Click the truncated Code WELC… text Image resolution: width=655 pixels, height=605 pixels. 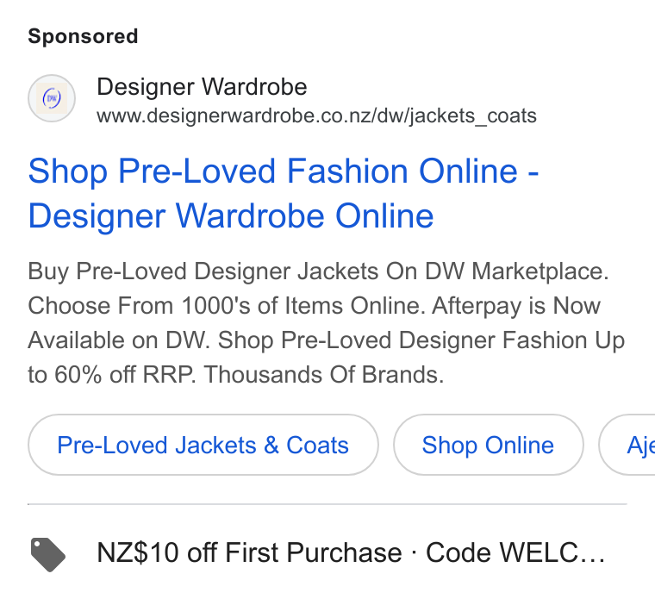(x=515, y=552)
